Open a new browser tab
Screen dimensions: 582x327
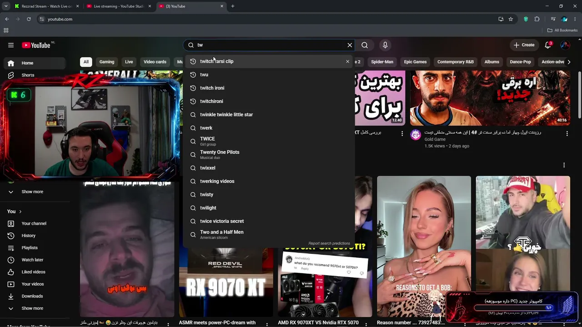[x=232, y=6]
